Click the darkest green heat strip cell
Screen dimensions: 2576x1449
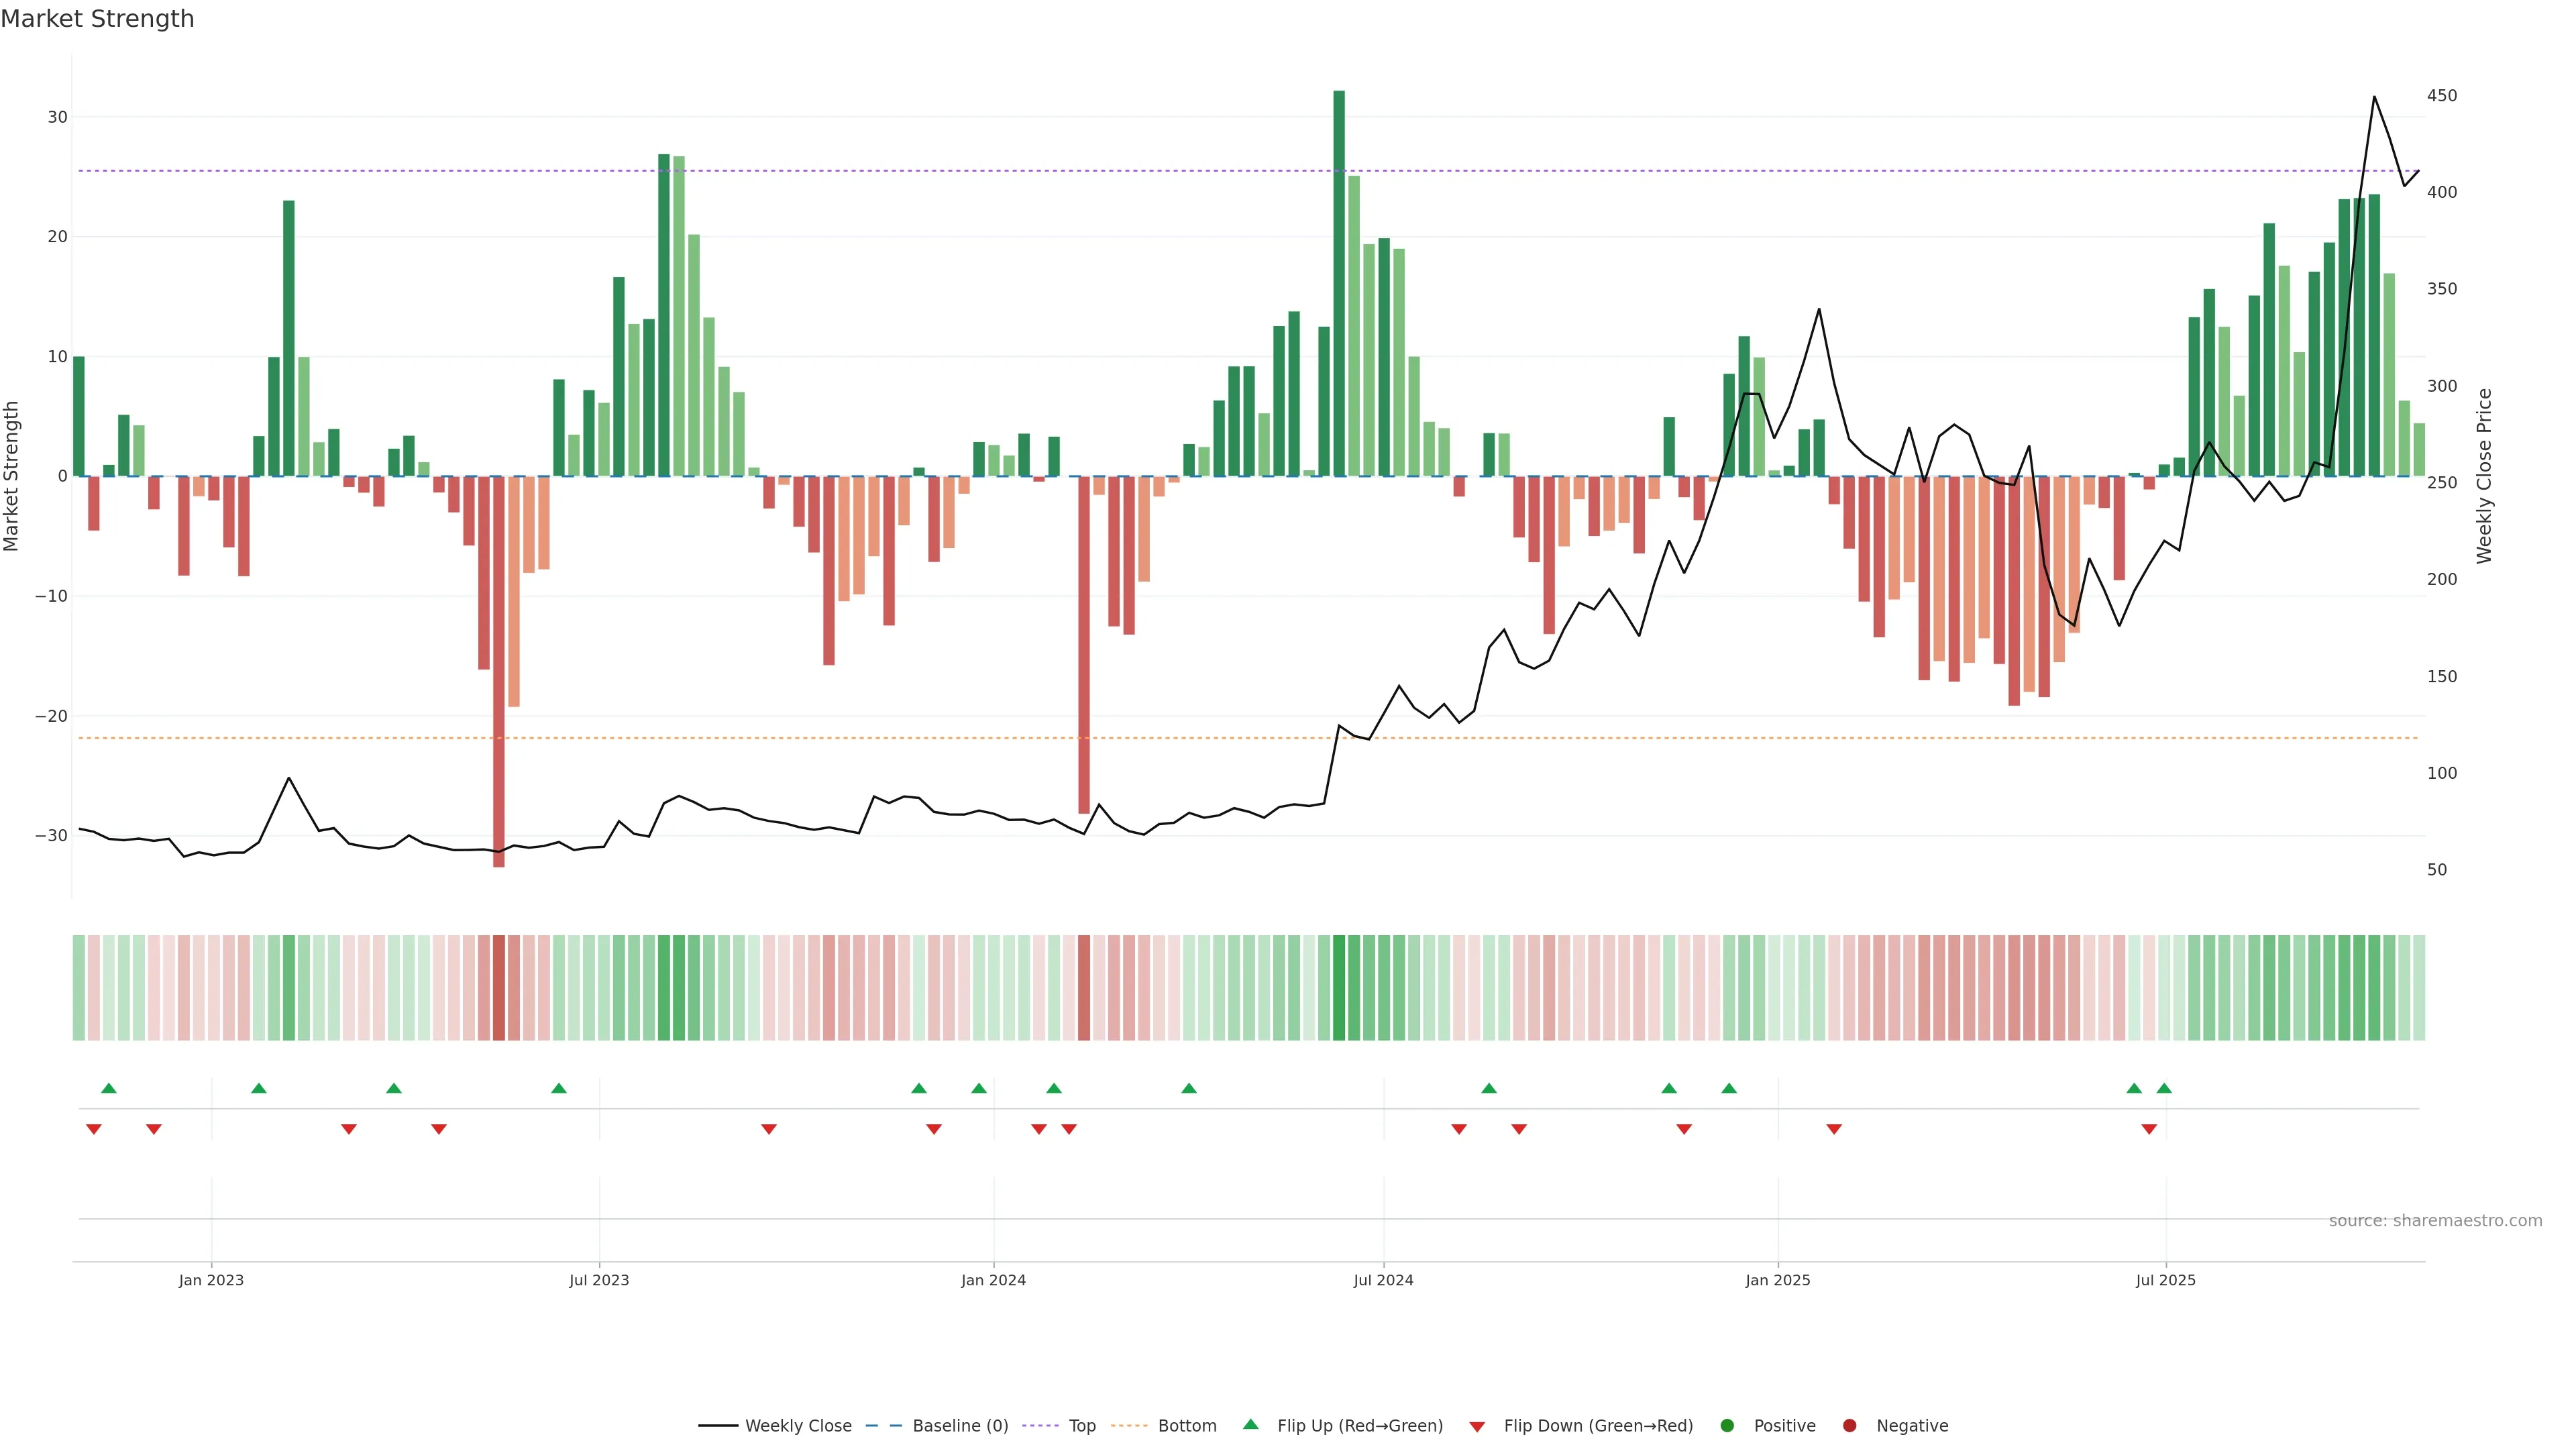click(1339, 988)
